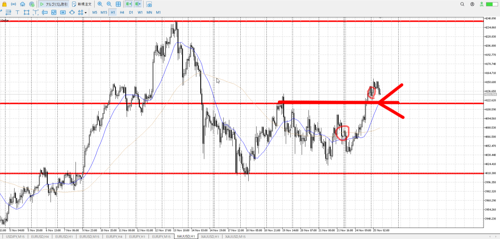Click the zoom out magnifier icon
500x239 pixels.
point(109,4)
